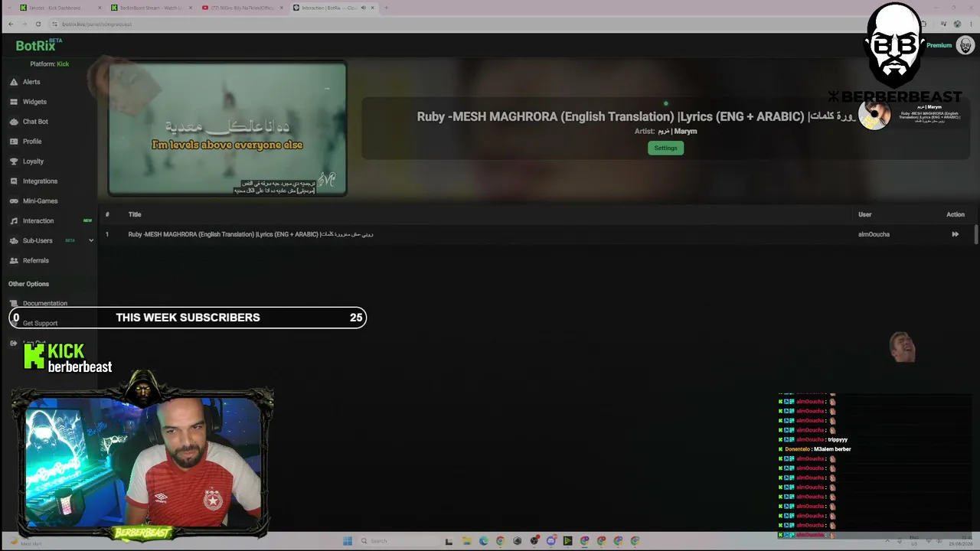Viewport: 980px width, 551px height.
Task: Click the Title column header
Action: coord(135,214)
